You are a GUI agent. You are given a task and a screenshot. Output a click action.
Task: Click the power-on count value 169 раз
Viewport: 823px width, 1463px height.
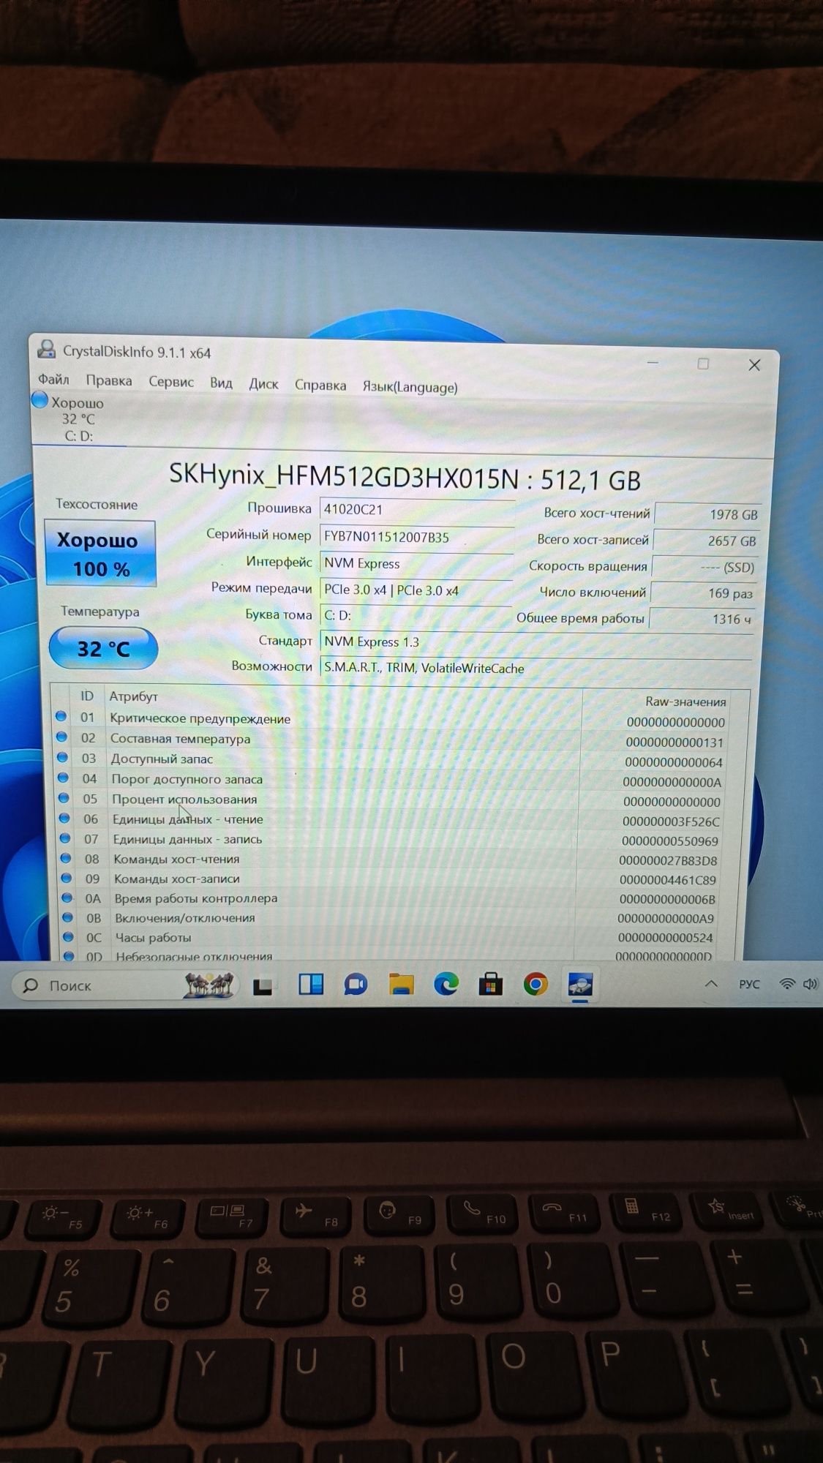[x=703, y=593]
